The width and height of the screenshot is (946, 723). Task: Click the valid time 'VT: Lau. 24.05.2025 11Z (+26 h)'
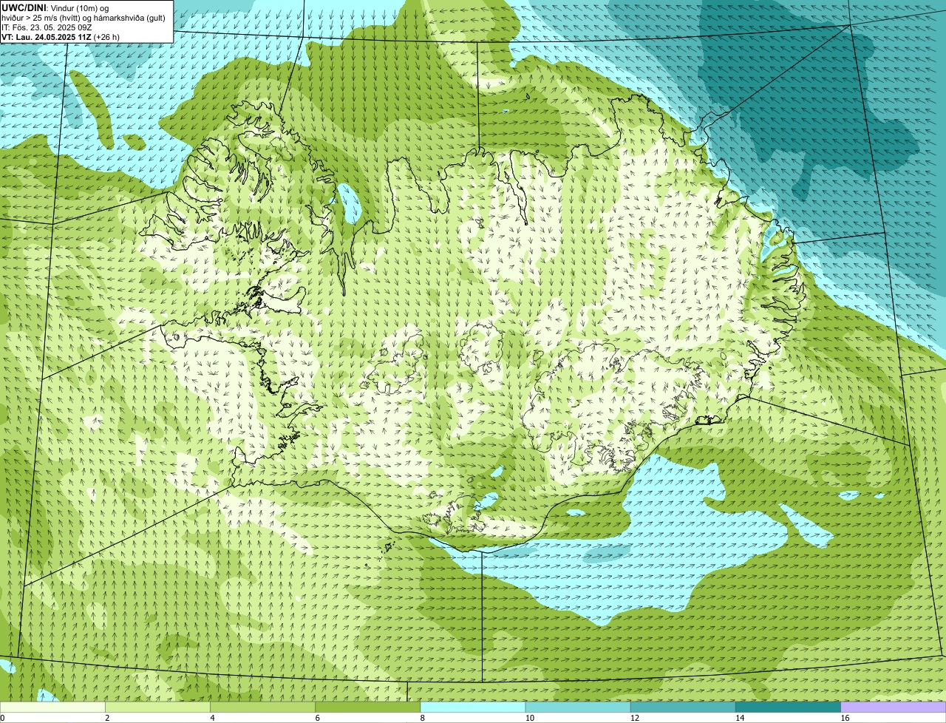tap(61, 36)
